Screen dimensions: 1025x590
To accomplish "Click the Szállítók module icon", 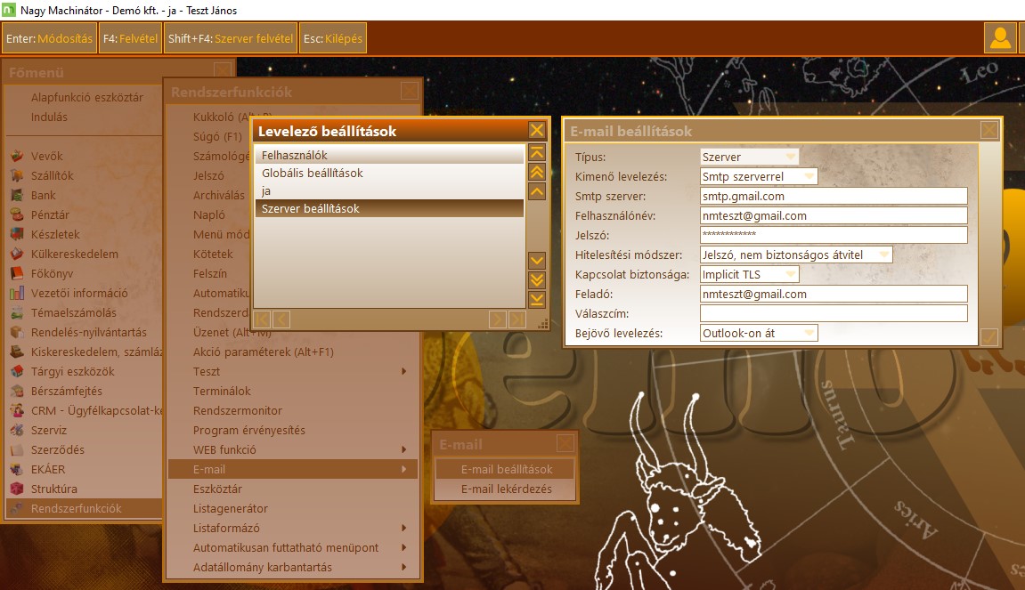I will 17,176.
